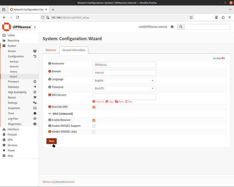The height and width of the screenshot is (187, 234).
Task: Open the Timezone dropdown
Action: pyautogui.click(x=124, y=88)
